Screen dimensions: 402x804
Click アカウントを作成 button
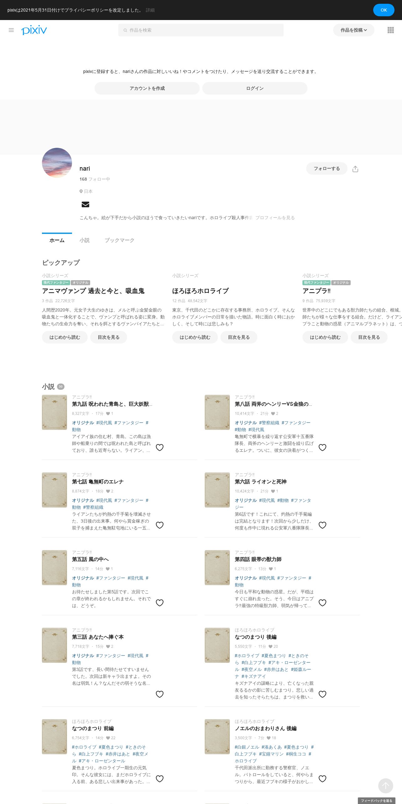click(x=147, y=88)
